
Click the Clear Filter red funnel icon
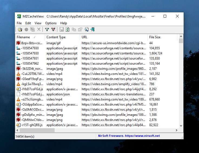(53, 30)
